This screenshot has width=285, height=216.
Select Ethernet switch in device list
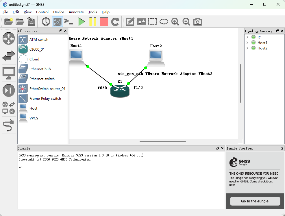[42, 79]
